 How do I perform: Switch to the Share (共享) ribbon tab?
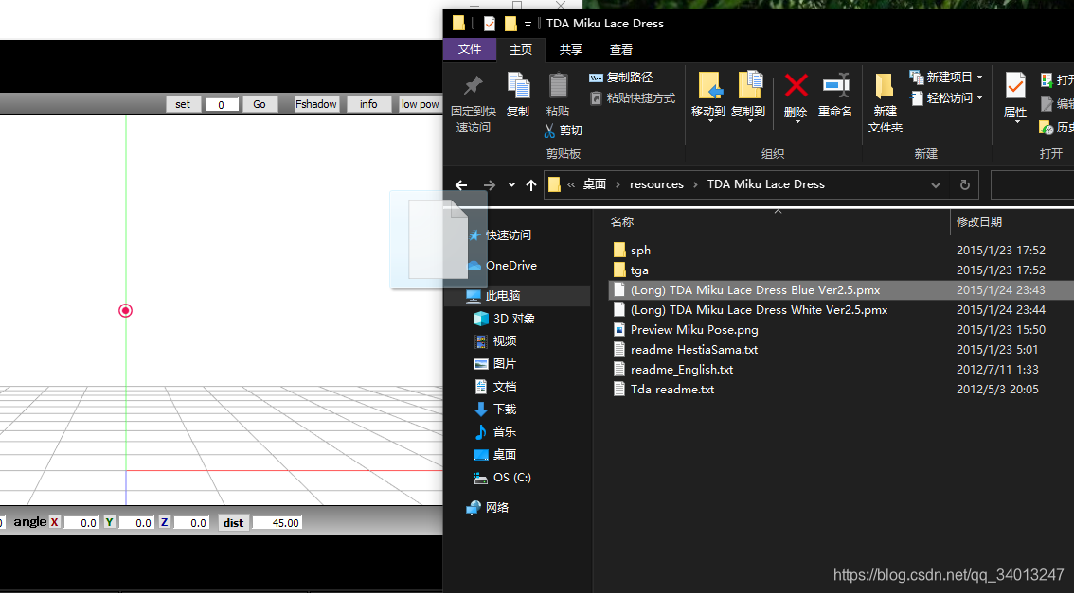[570, 50]
